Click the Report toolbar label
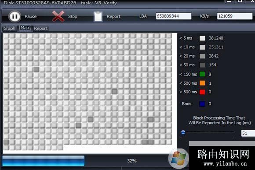 coord(113,16)
